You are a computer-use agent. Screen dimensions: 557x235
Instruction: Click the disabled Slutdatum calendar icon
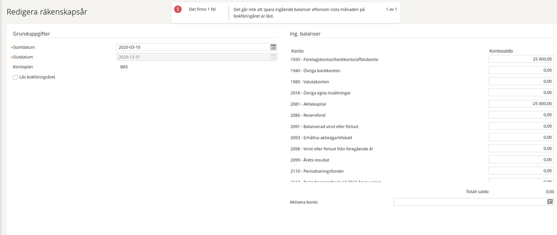coord(273,57)
